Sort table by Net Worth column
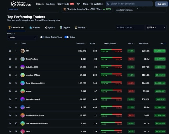The width and height of the screenshot is (169, 134). pyautogui.click(x=144, y=44)
